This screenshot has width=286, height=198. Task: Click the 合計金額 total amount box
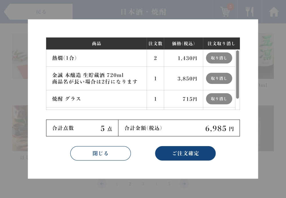coord(179,128)
